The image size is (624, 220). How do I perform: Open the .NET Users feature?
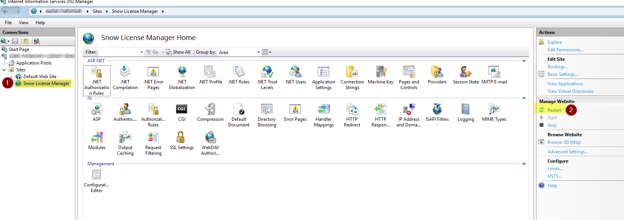[296, 75]
